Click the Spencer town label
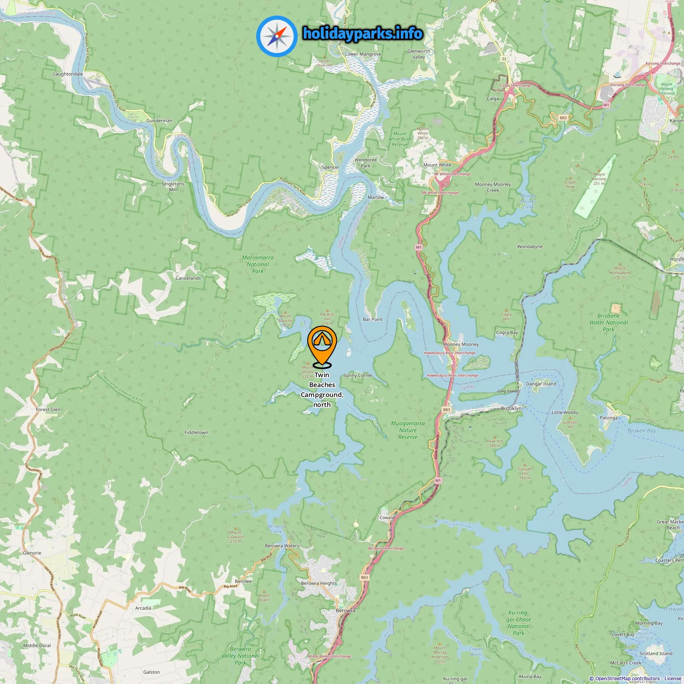The height and width of the screenshot is (684, 684). 331,167
